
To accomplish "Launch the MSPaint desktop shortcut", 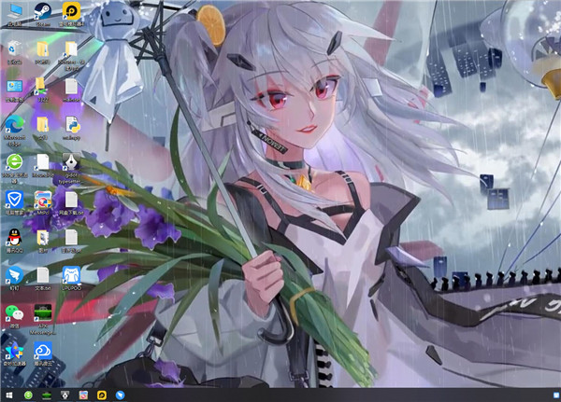I will click(x=43, y=201).
